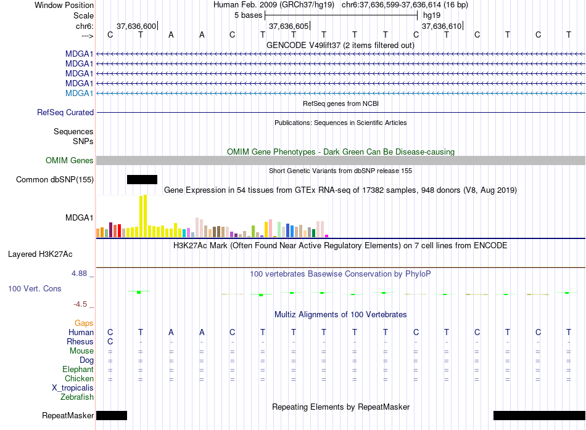Click Publications: Sequences in Scientific Articles title

coord(340,123)
